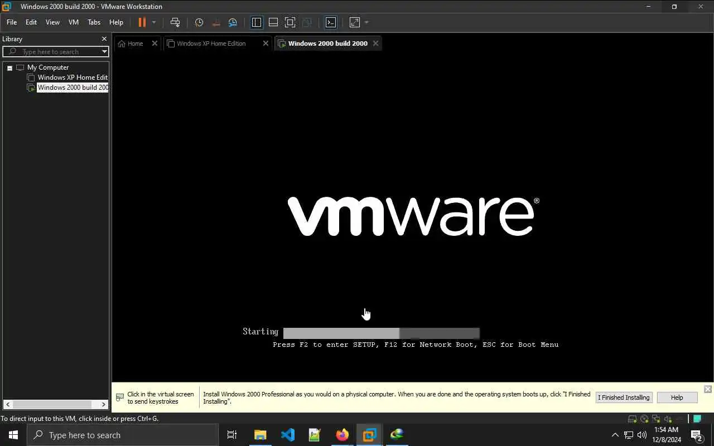
Task: Select the Windows 2000 build 2000 tab
Action: point(328,43)
